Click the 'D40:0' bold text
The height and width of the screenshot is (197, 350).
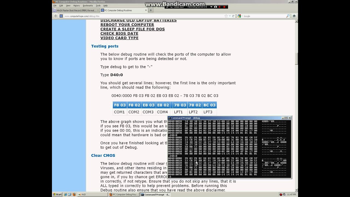point(116,75)
